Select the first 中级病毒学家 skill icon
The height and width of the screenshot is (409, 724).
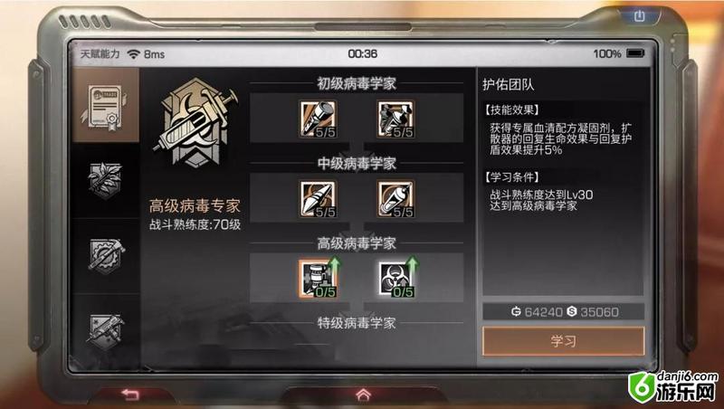coord(319,199)
